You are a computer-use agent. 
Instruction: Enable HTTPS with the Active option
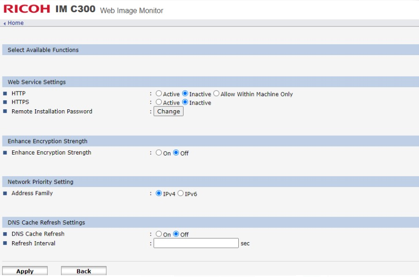tap(159, 102)
